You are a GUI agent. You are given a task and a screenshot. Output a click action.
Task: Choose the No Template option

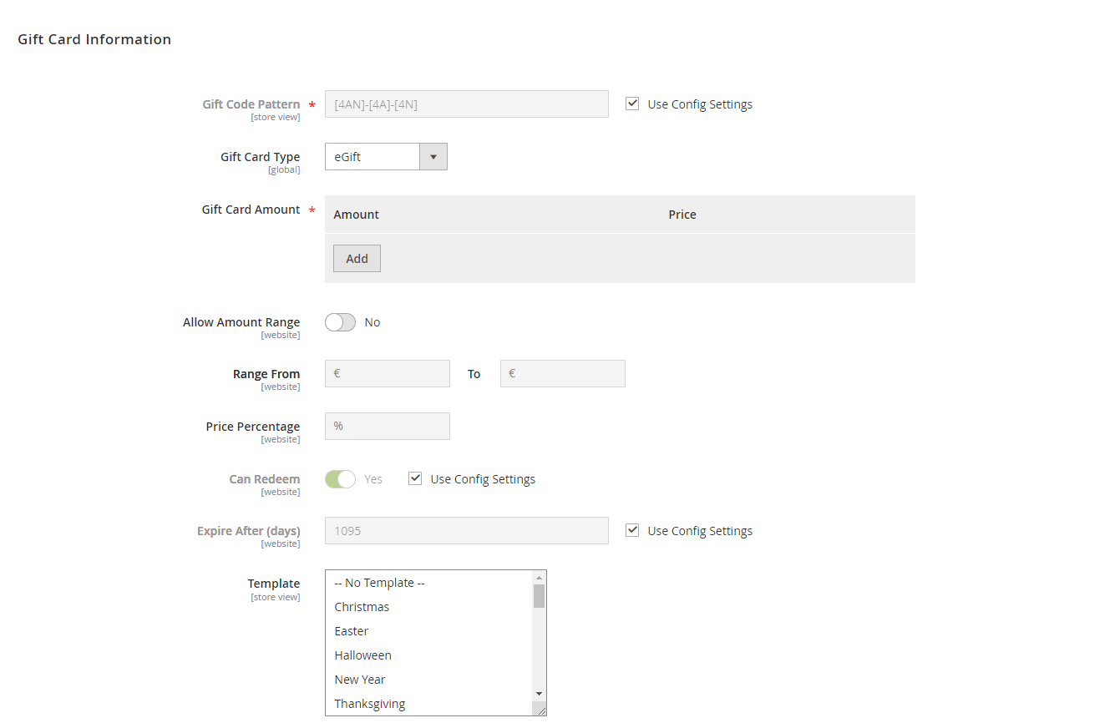pyautogui.click(x=379, y=583)
